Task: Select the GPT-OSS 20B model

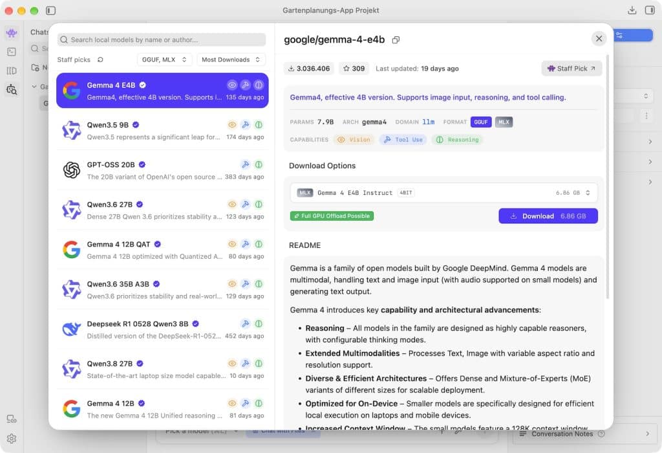Action: pos(162,170)
